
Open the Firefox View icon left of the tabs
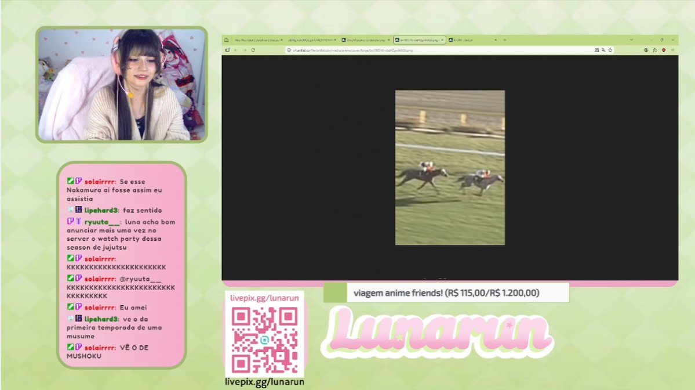[227, 40]
